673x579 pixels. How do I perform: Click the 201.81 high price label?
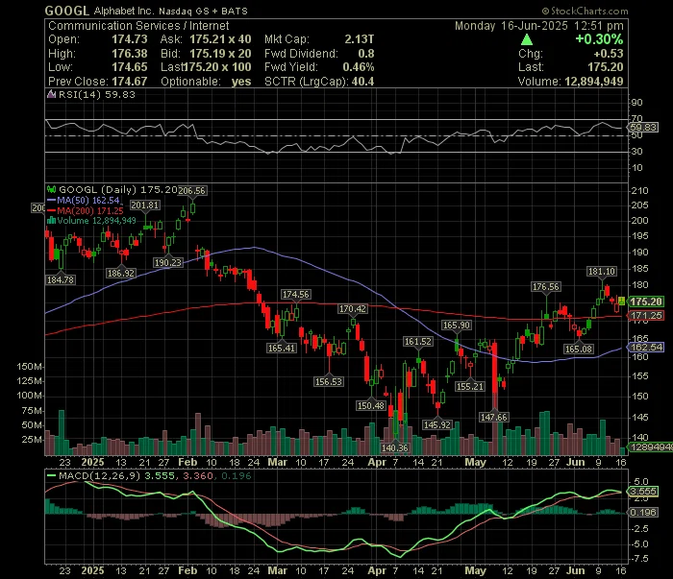(144, 205)
